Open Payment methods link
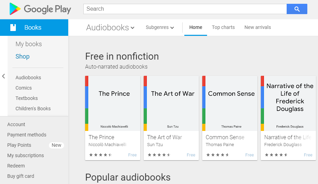The height and width of the screenshot is (184, 318). 27,135
